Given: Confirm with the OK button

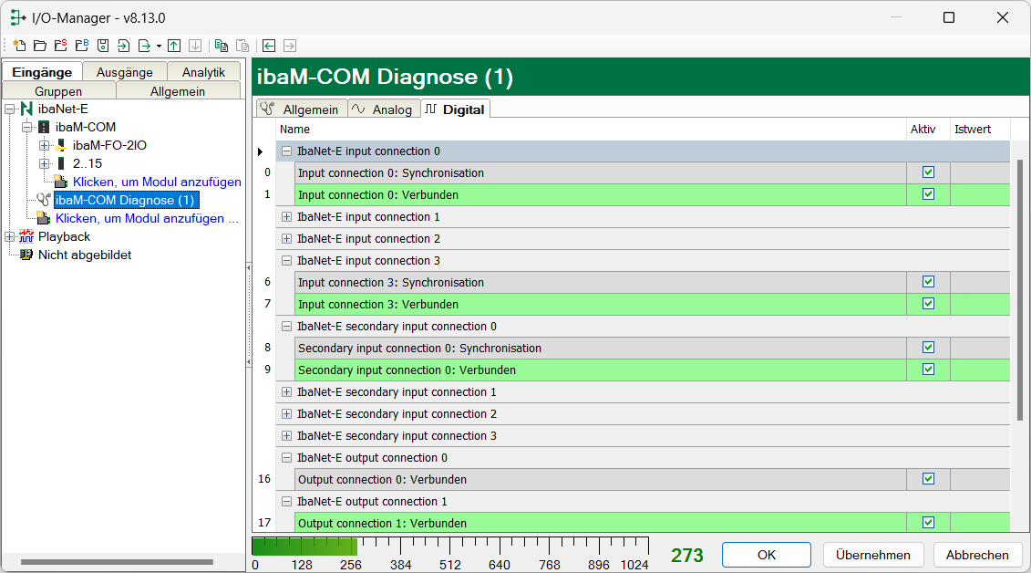Looking at the screenshot, I should pyautogui.click(x=766, y=555).
